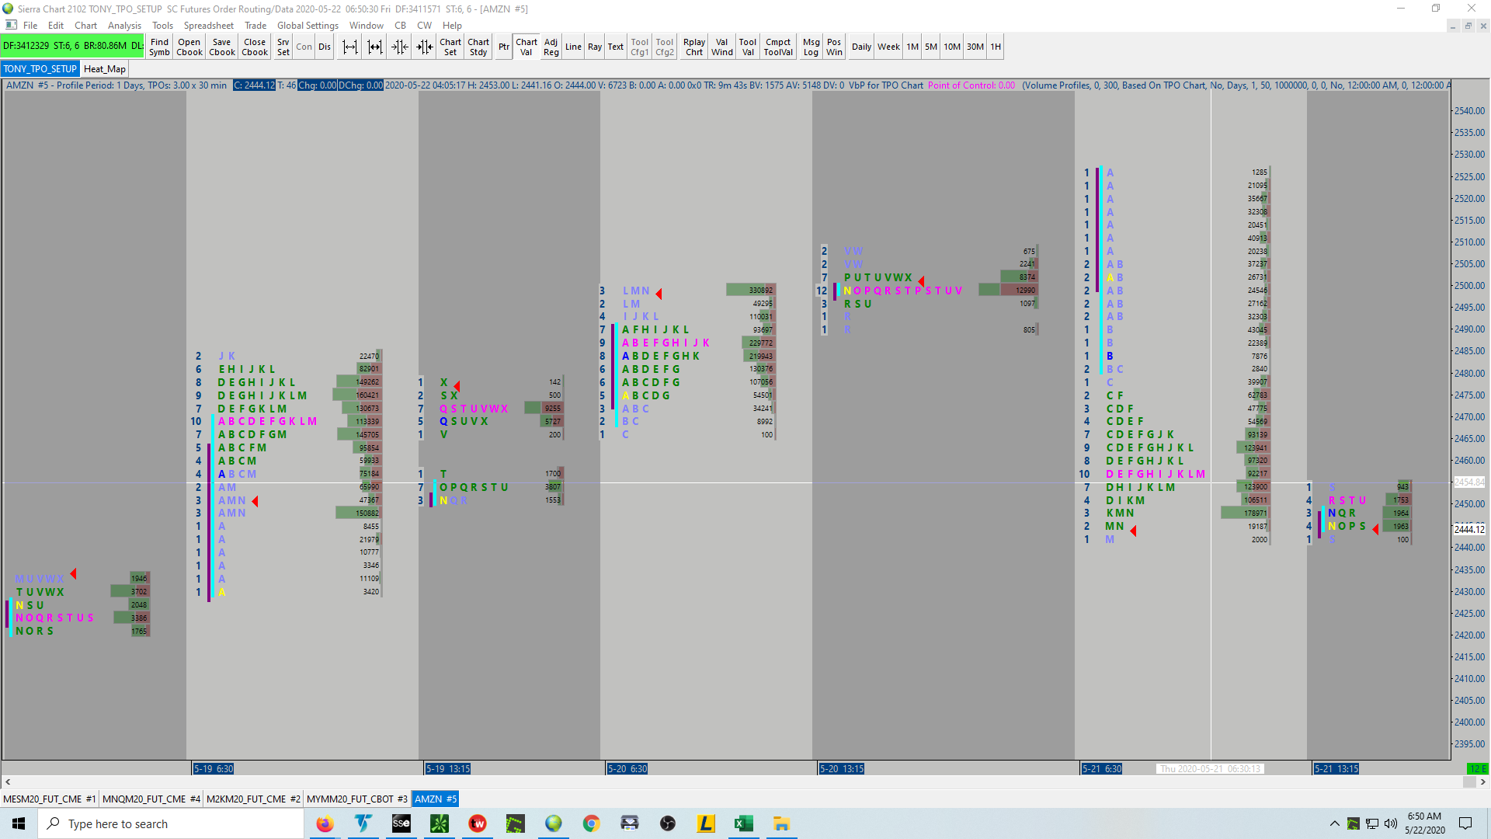Screen dimensions: 1491x839
Task: Open the Global Settings menu
Action: (x=308, y=26)
